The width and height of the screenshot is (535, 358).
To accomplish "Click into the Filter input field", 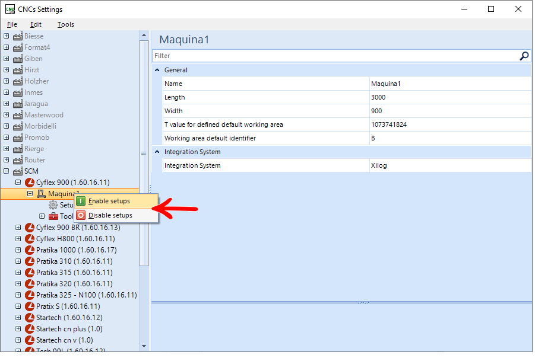I will click(335, 56).
